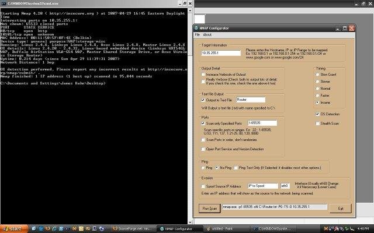The width and height of the screenshot is (374, 233).
Task: Click the system tray clock showing 4:48 PM
Action: 363,229
